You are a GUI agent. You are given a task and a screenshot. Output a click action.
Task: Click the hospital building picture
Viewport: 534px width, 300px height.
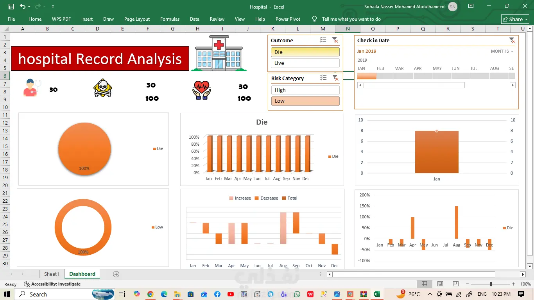coord(219,53)
